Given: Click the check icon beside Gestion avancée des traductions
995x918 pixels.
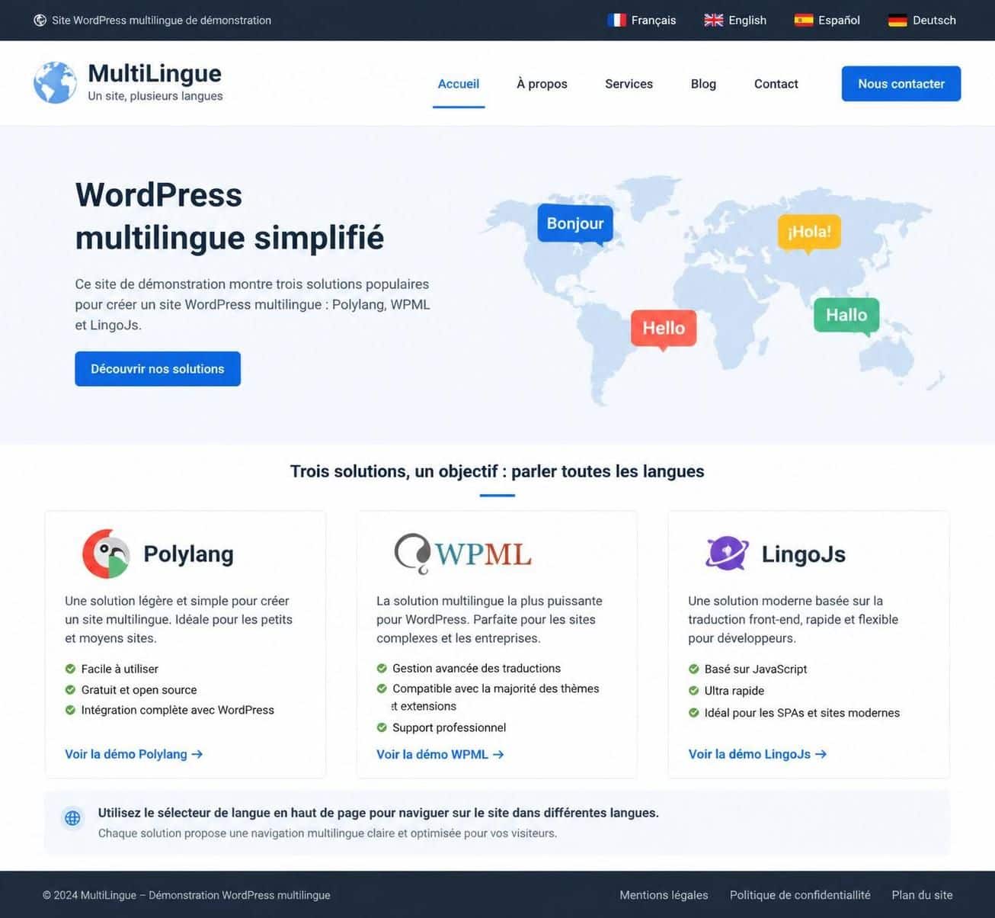Looking at the screenshot, I should pyautogui.click(x=382, y=668).
